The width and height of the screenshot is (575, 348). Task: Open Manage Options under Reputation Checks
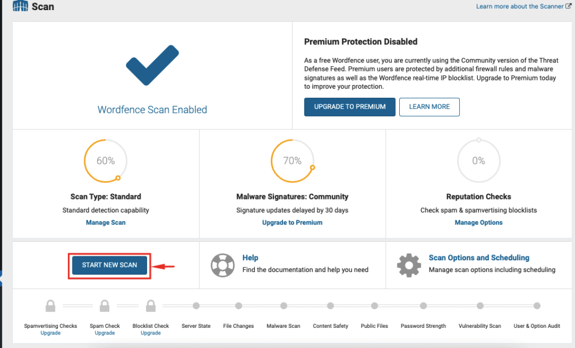(x=478, y=223)
